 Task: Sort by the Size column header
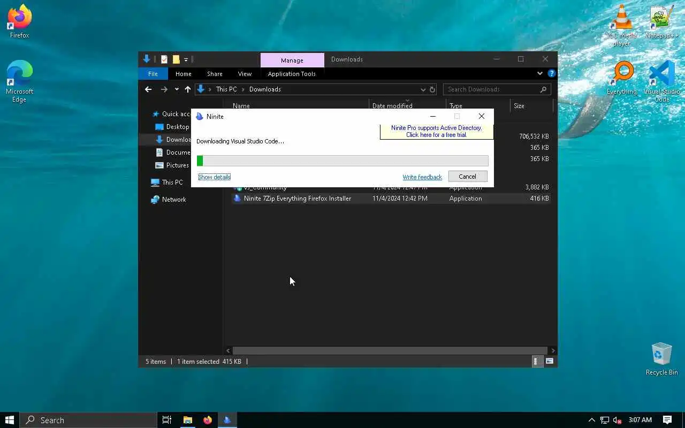tap(519, 106)
